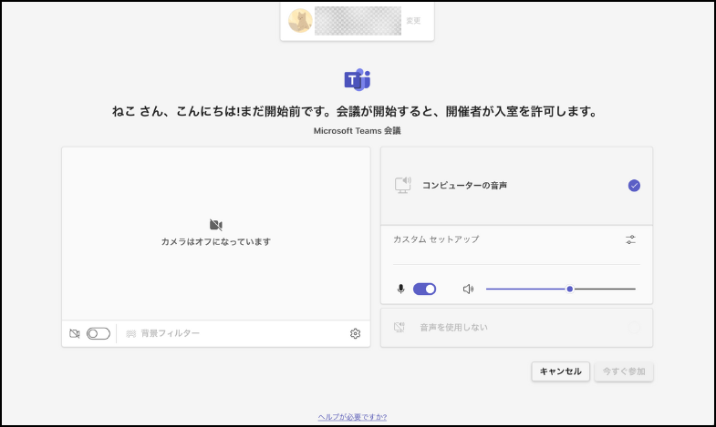Select コンピューターの音声 audio option
Screen dimensions: 716x427
click(x=516, y=186)
